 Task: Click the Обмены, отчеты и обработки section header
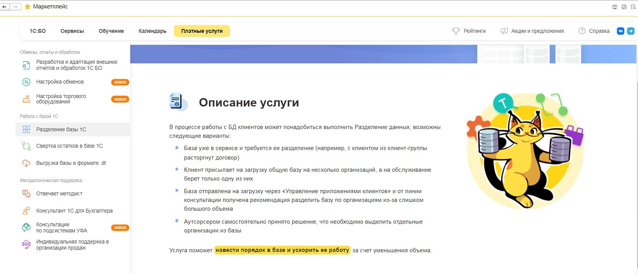pyautogui.click(x=50, y=52)
